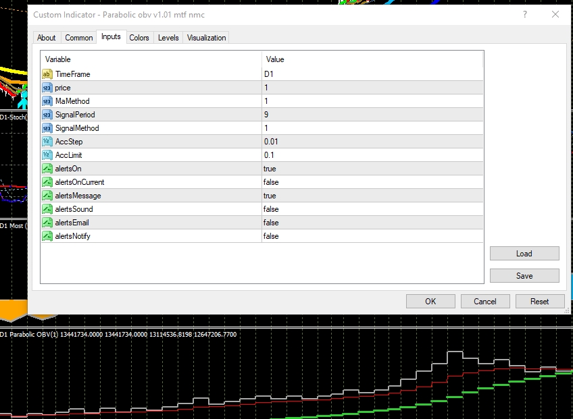Select the MaMethod integer type icon
The width and height of the screenshot is (573, 419).
(47, 101)
